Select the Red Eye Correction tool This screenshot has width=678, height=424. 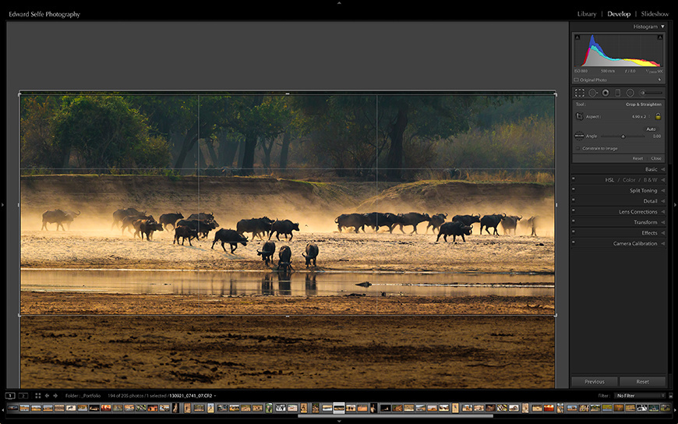(606, 93)
